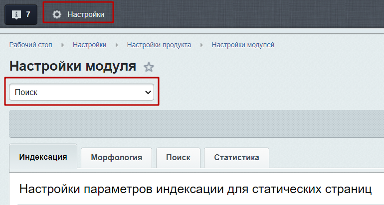The height and width of the screenshot is (205, 384).
Task: Switch to the Морфология tab
Action: pos(116,157)
